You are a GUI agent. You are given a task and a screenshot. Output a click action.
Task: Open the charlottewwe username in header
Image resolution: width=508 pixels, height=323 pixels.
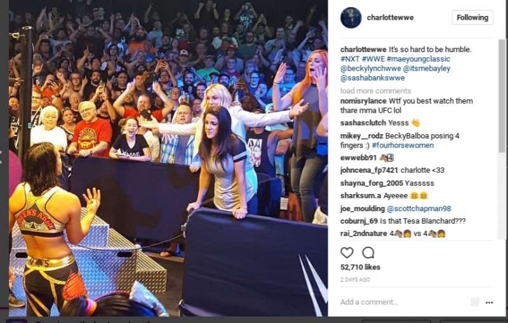[390, 18]
